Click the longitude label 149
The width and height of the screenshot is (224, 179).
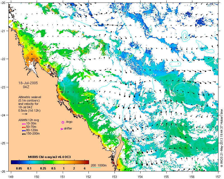click(x=11, y=177)
